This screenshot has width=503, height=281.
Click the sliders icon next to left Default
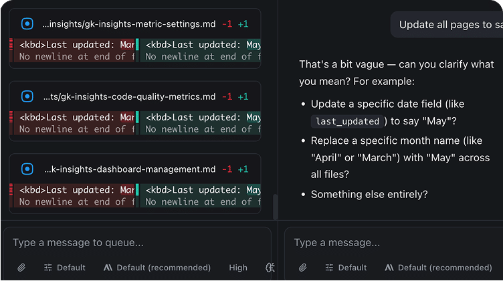(47, 268)
